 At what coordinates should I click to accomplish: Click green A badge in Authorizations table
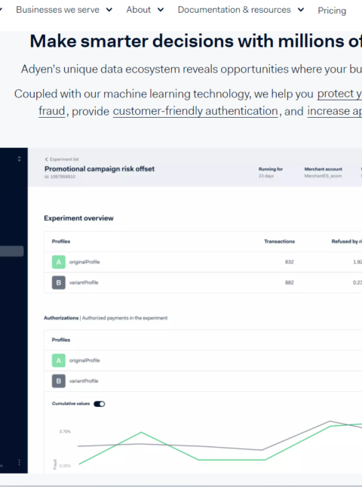pos(59,360)
